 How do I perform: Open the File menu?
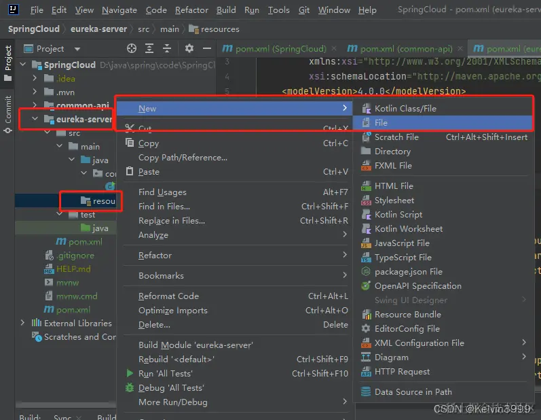37,10
